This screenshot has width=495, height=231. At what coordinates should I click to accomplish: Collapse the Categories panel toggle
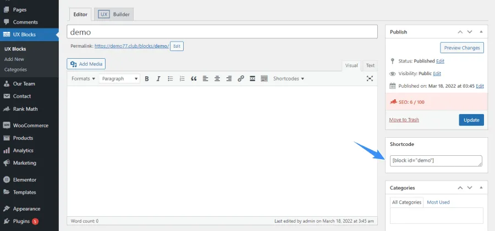coord(481,188)
